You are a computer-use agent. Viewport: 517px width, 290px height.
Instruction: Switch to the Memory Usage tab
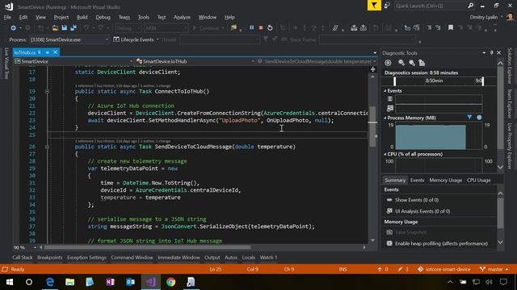[445, 180]
